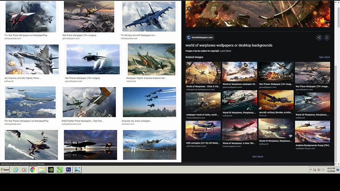Open '77+ Military Aircraft Wallpapers' thumbnail
Screen dimensions: 340x191
coord(149,16)
